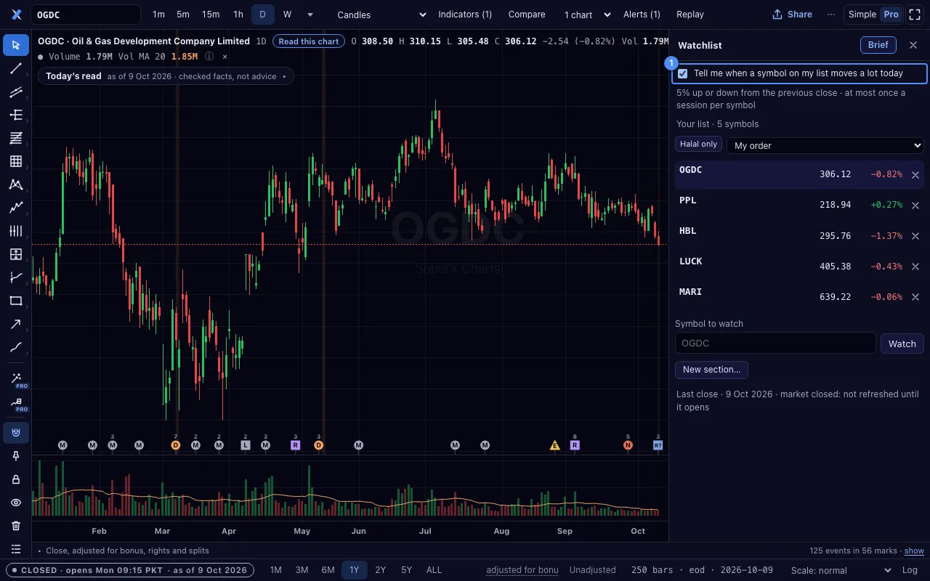Activate the magnet snap tool

tap(16, 433)
